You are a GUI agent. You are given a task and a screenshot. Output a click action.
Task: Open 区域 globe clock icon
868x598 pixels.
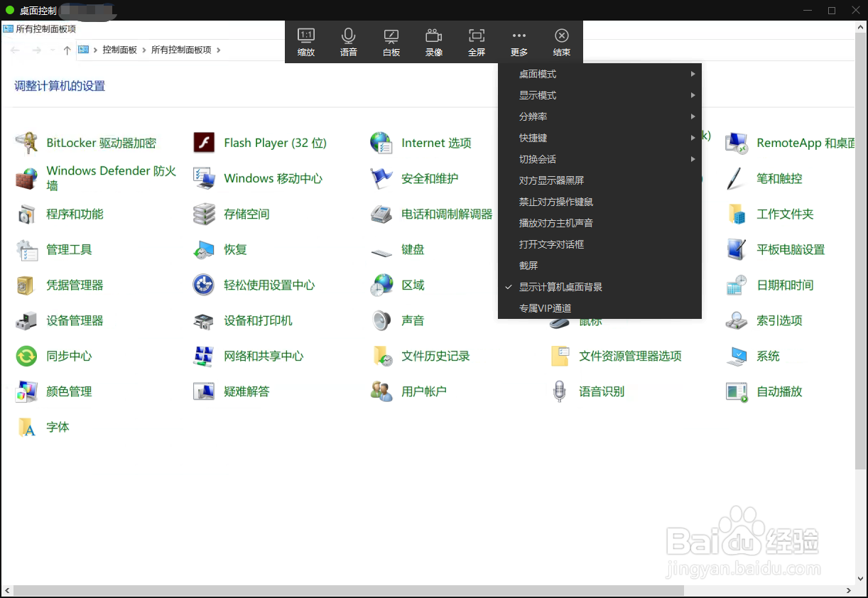[381, 285]
